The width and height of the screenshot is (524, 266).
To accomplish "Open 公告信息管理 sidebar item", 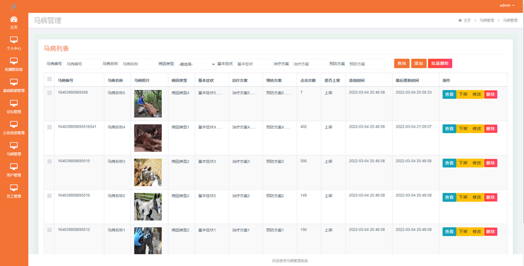I will pos(14,128).
